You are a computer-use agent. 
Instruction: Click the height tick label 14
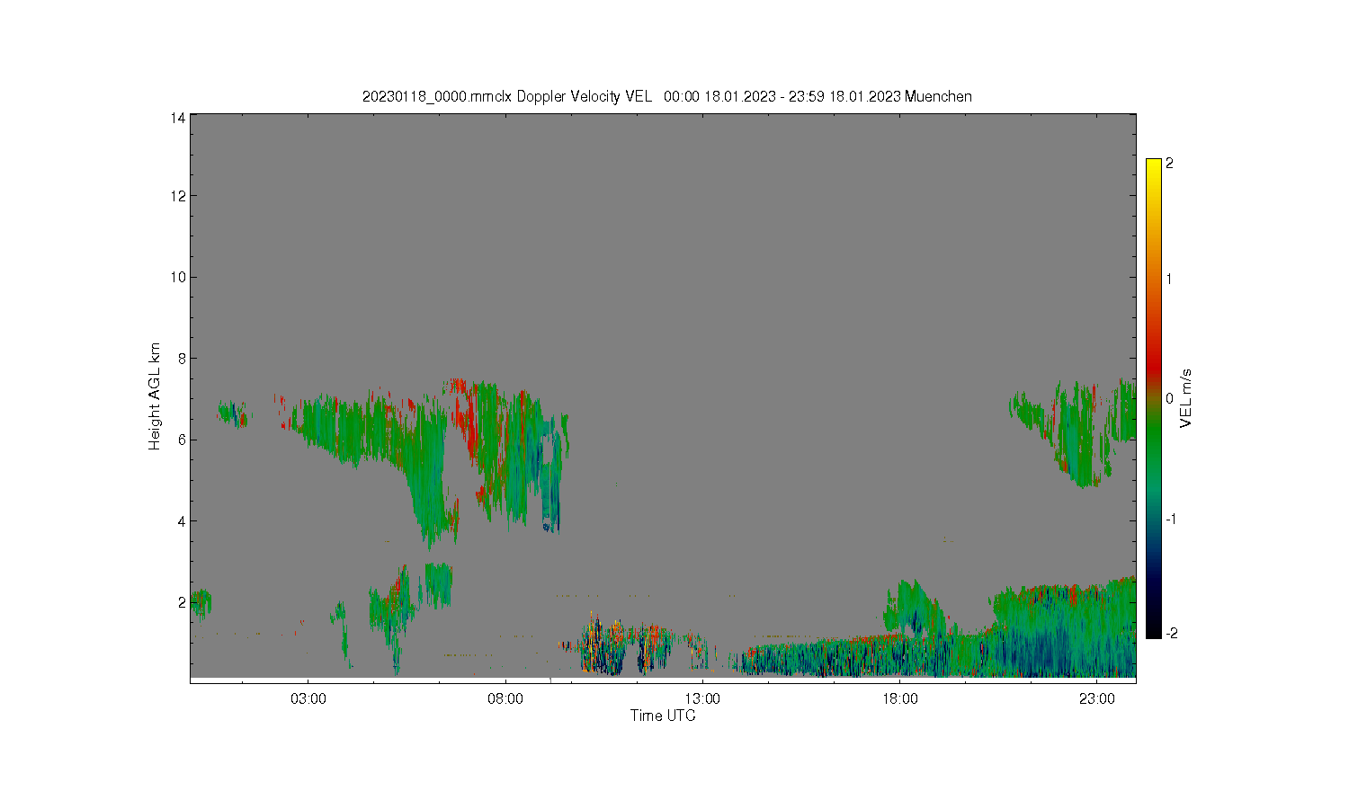[178, 118]
